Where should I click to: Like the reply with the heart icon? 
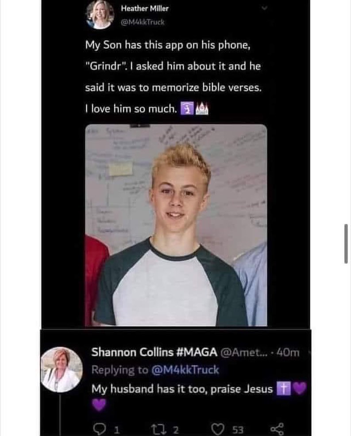point(218,429)
